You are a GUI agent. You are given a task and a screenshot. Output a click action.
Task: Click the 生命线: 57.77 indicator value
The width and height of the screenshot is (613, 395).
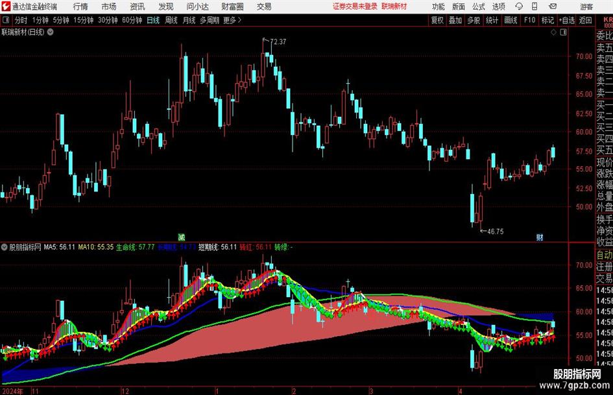pyautogui.click(x=136, y=247)
